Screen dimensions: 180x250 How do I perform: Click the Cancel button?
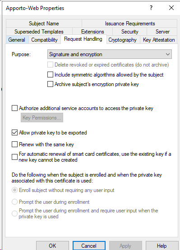click(89, 245)
